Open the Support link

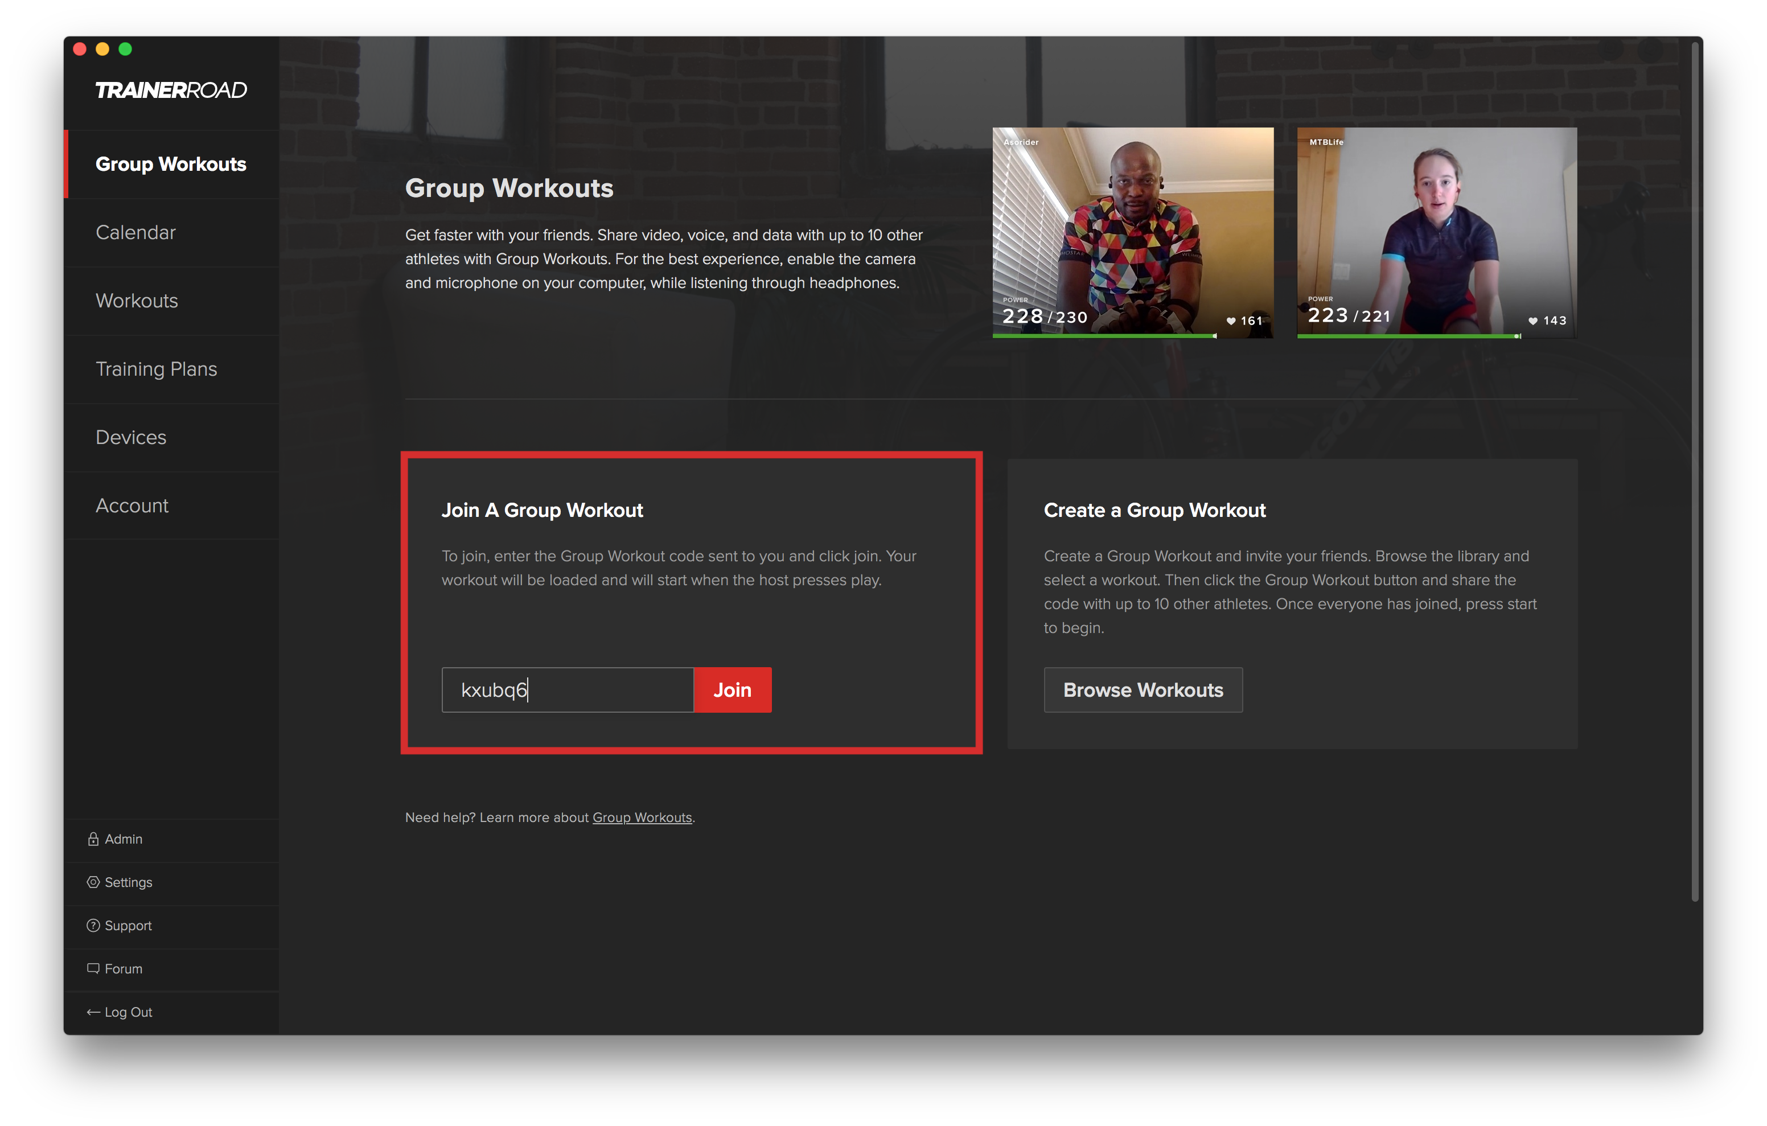pyautogui.click(x=129, y=926)
